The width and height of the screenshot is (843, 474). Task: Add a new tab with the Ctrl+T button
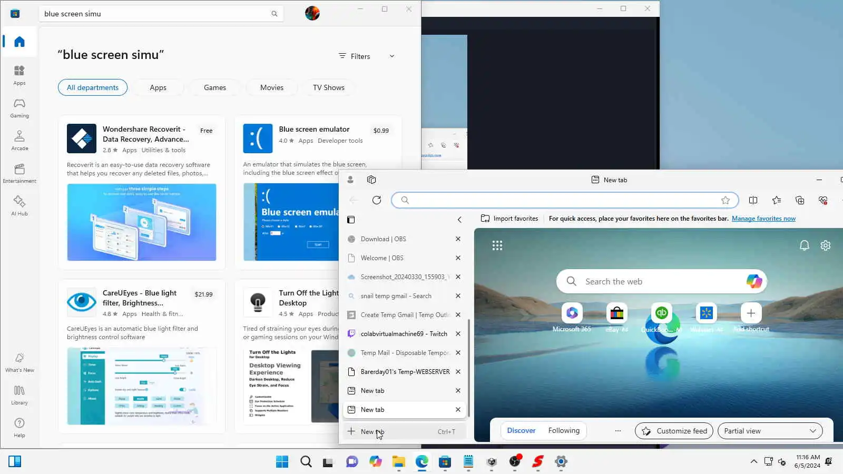pos(404,431)
